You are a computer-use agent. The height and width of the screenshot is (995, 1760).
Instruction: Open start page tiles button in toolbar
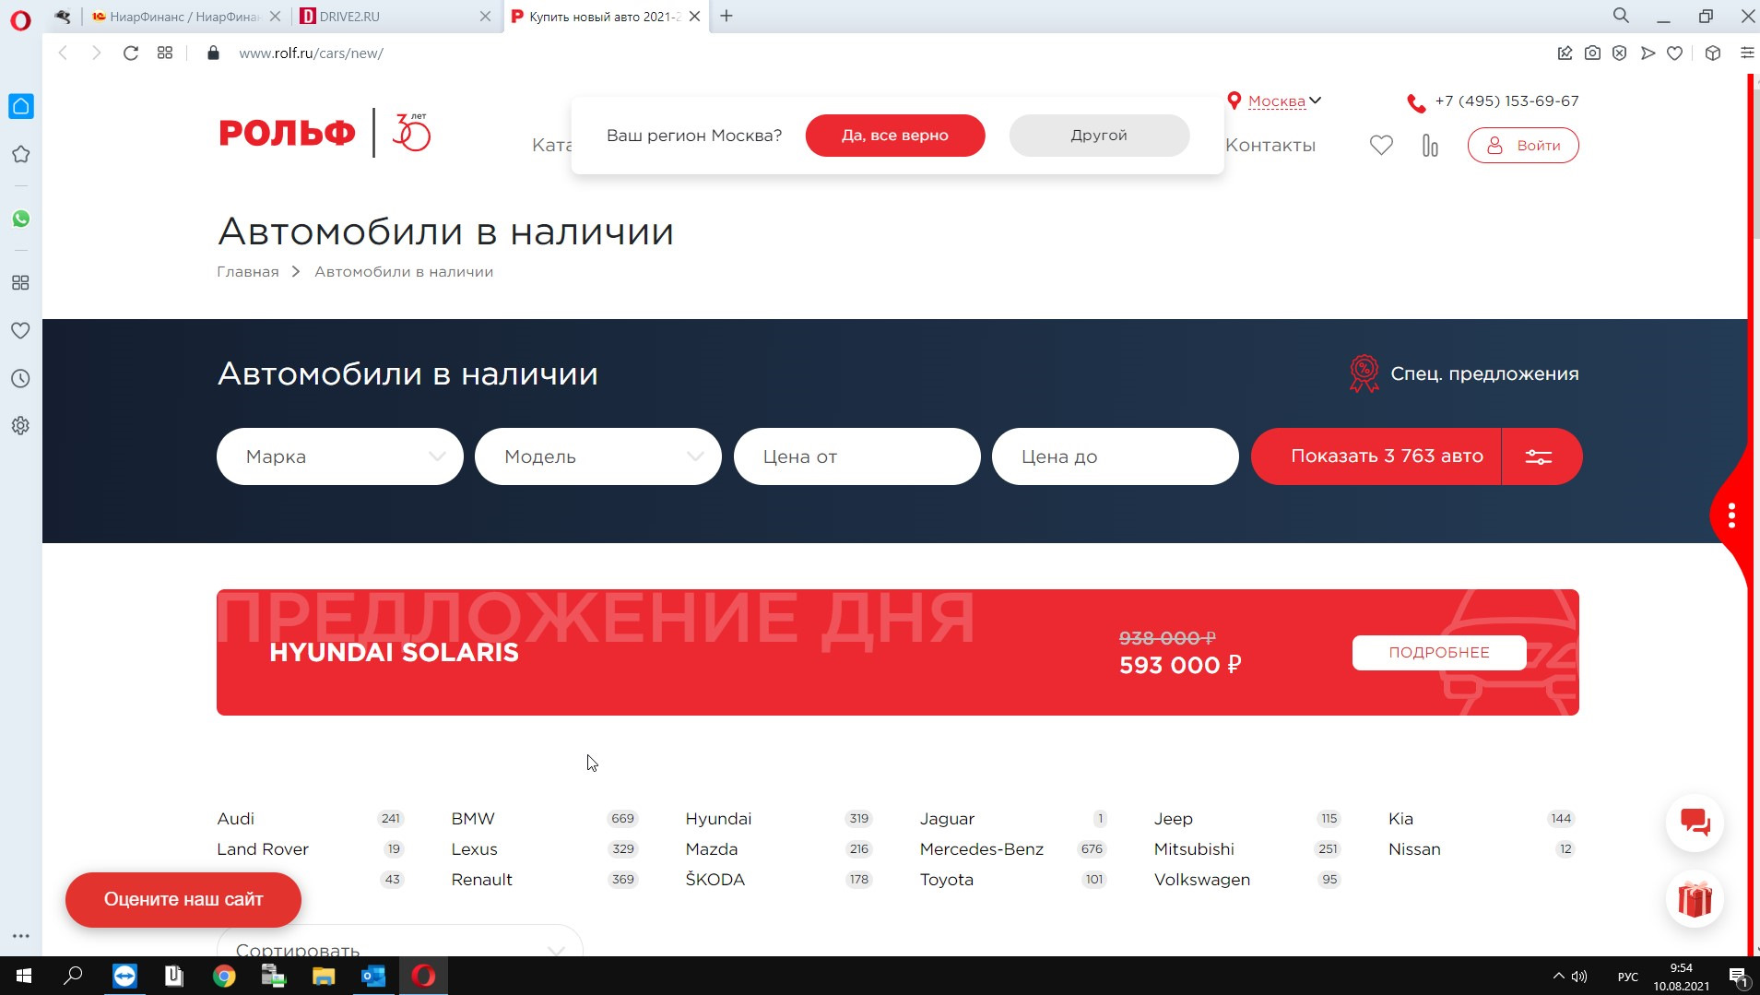pos(165,53)
